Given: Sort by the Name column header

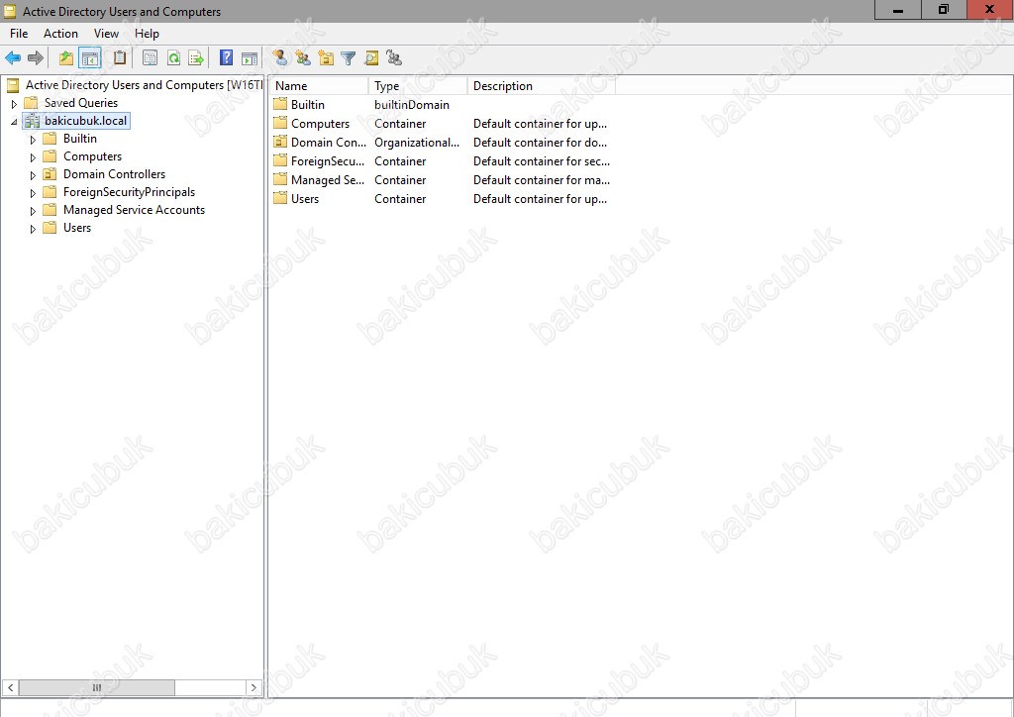Looking at the screenshot, I should 319,86.
